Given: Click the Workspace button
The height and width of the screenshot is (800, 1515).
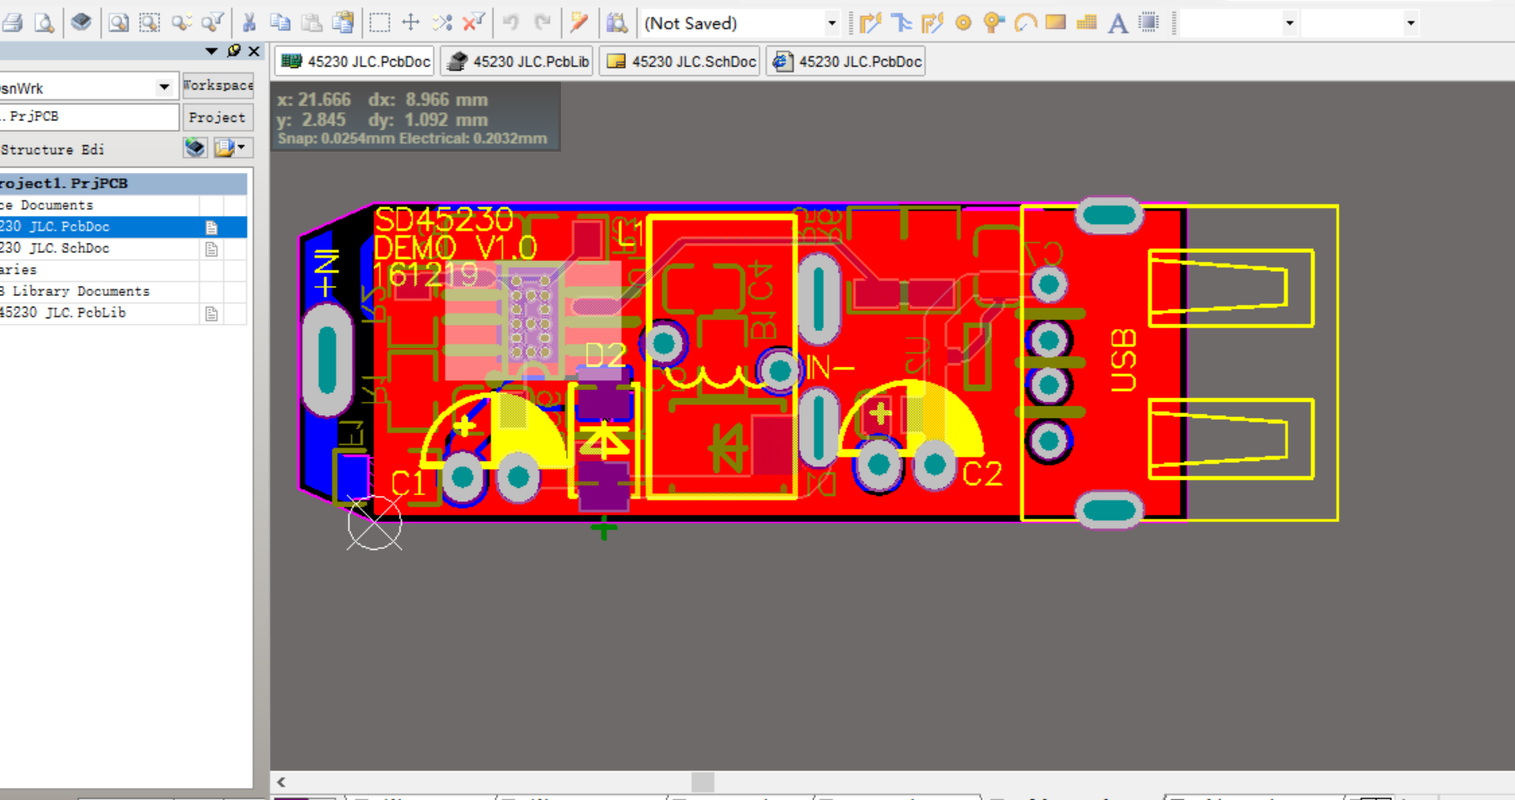Looking at the screenshot, I should 218,85.
